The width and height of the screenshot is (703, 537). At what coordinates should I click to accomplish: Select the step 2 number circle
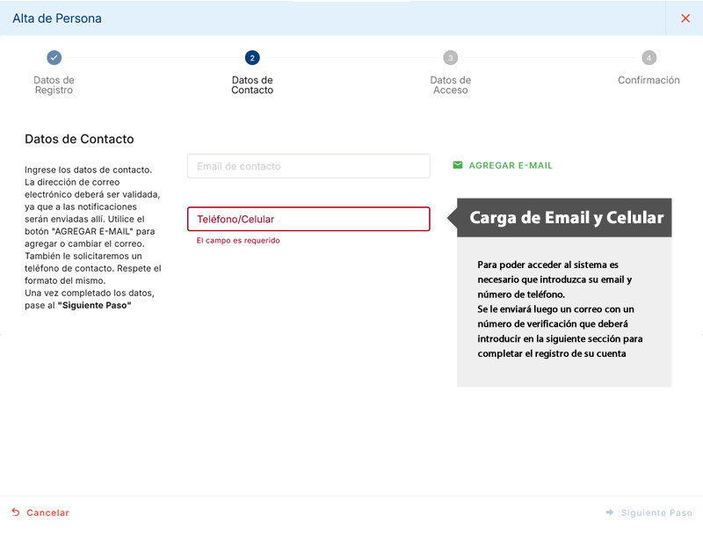(x=252, y=58)
